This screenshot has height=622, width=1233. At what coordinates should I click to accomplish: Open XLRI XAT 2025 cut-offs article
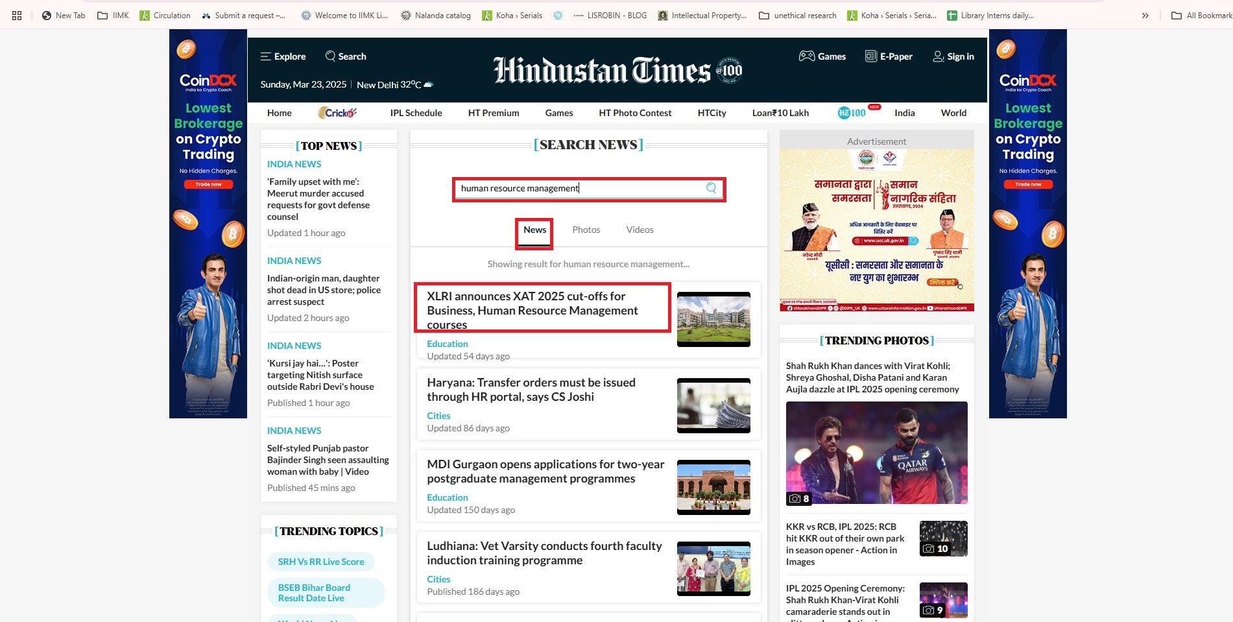coord(532,310)
